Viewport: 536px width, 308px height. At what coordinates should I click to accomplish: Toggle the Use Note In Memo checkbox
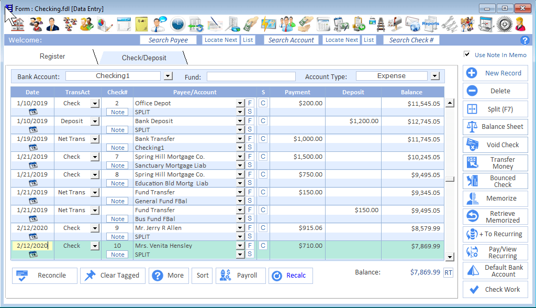[467, 54]
